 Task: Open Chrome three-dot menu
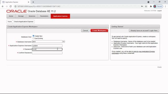click(x=165, y=6)
